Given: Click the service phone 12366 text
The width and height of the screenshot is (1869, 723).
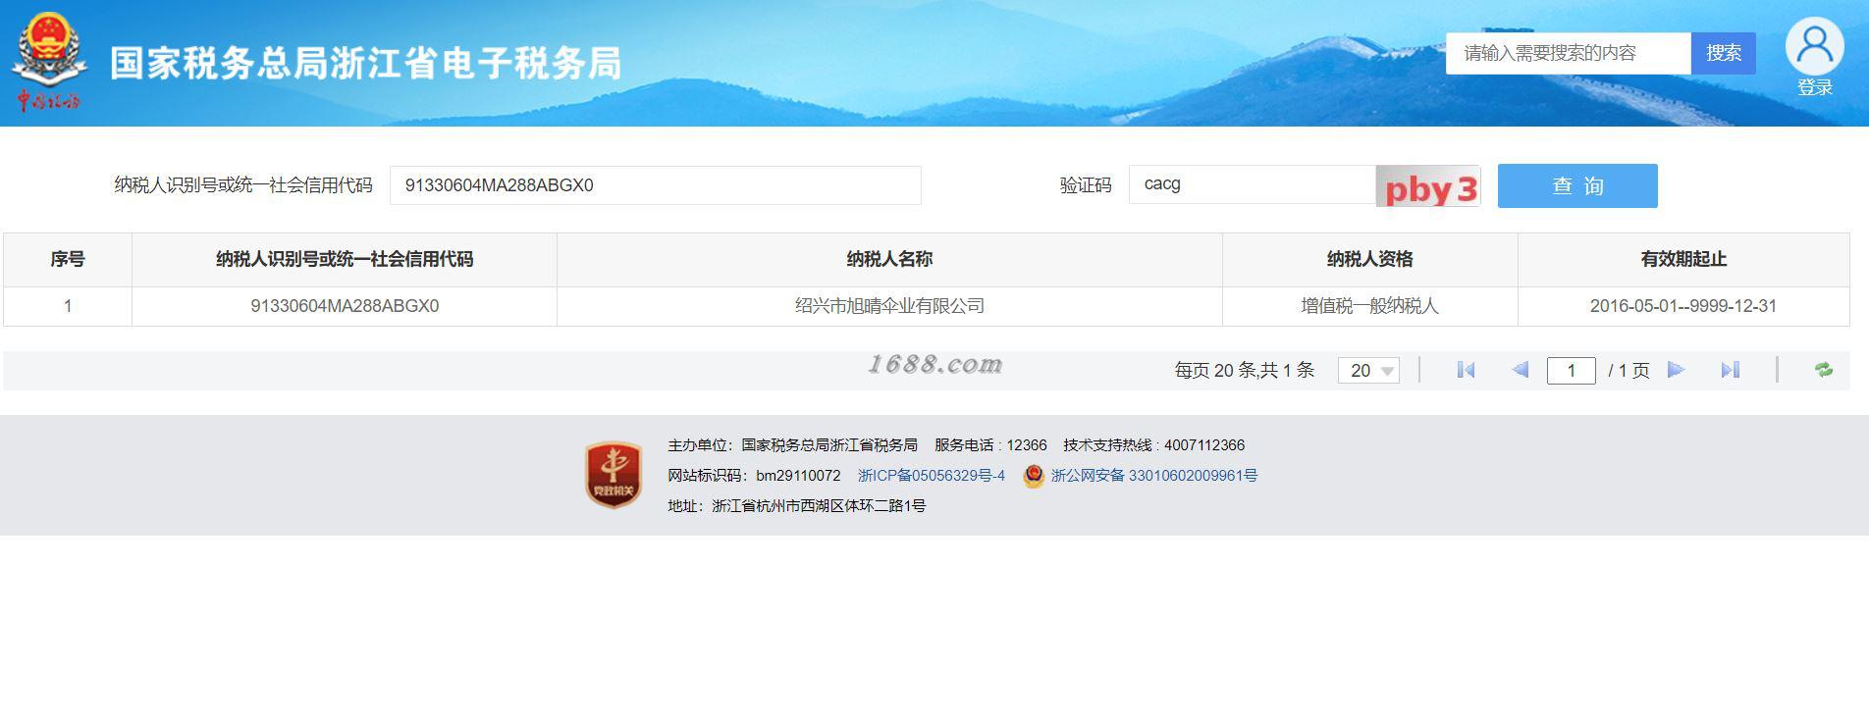Looking at the screenshot, I should [x=1027, y=445].
